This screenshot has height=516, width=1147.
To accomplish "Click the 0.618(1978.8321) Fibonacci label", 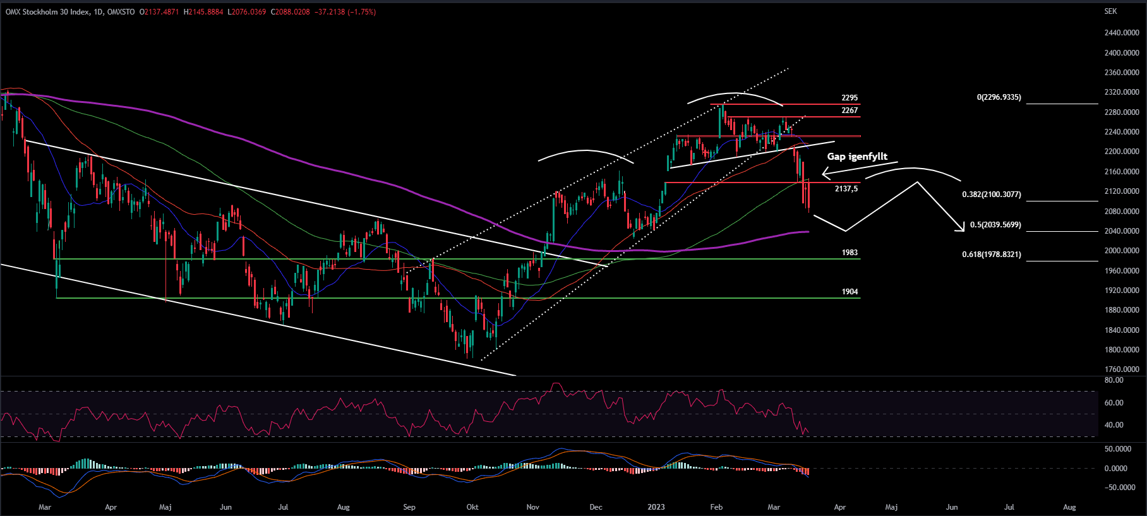I will coord(991,255).
